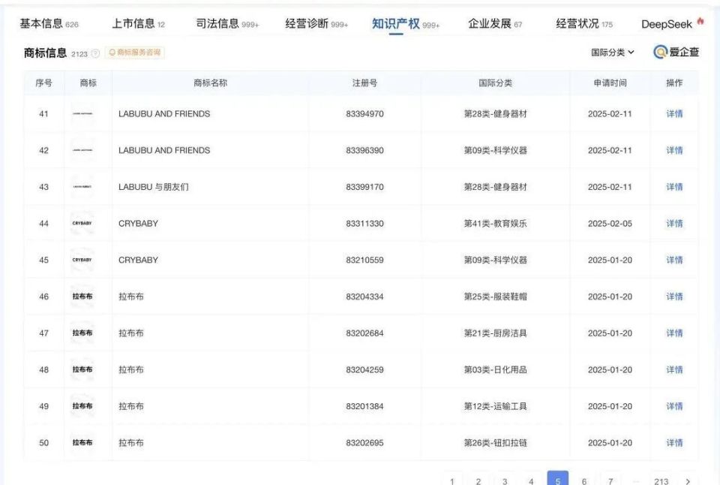Open 商标服务咨询 button
This screenshot has height=485, width=720.
pos(134,53)
